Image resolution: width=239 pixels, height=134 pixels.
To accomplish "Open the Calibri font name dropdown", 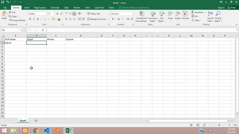I will [46, 14].
